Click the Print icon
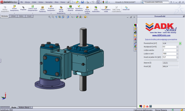The height and width of the screenshot is (111, 185). pos(88,2)
